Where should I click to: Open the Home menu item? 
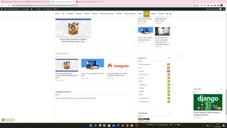pyautogui.click(x=57, y=14)
